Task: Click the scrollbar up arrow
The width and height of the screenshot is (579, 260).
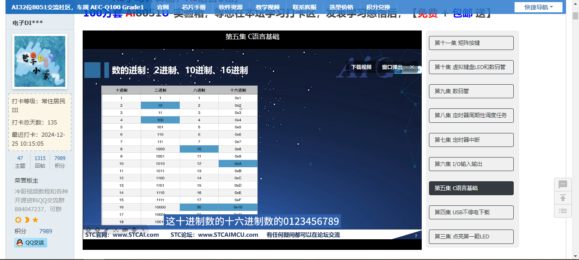Action: coord(575,4)
